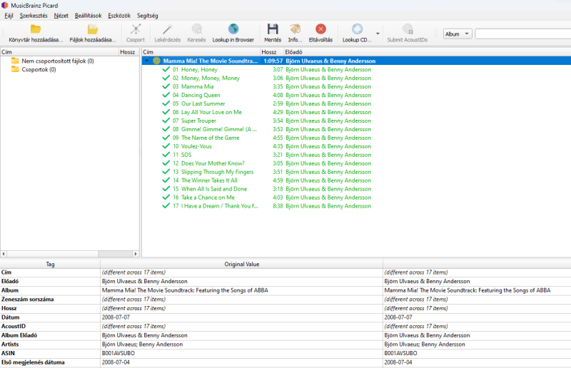571x368 pixels.
Task: Click green checkmark beside SOS track
Action: click(166, 154)
